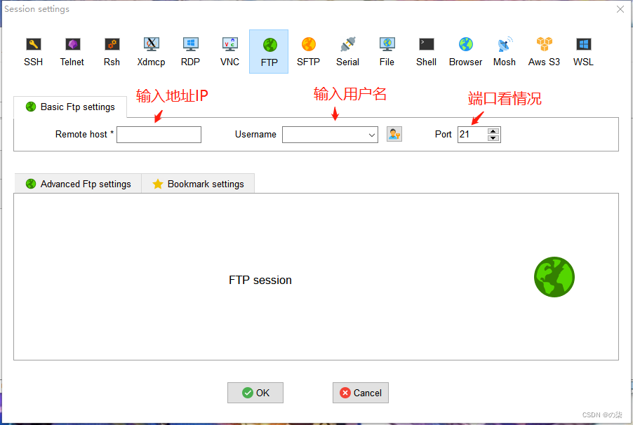Image resolution: width=633 pixels, height=425 pixels.
Task: Pick the Serial session icon
Action: click(347, 49)
